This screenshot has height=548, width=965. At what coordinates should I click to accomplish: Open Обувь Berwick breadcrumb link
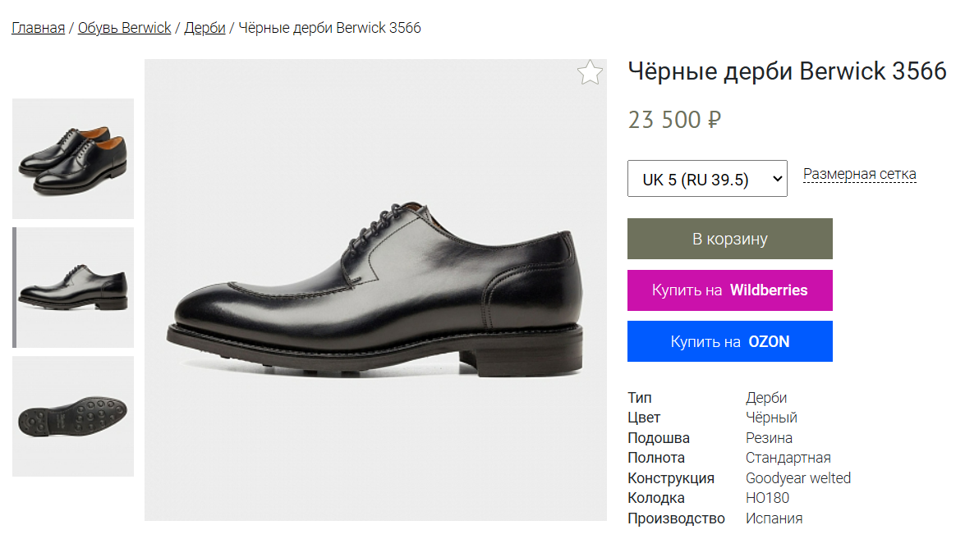click(124, 28)
